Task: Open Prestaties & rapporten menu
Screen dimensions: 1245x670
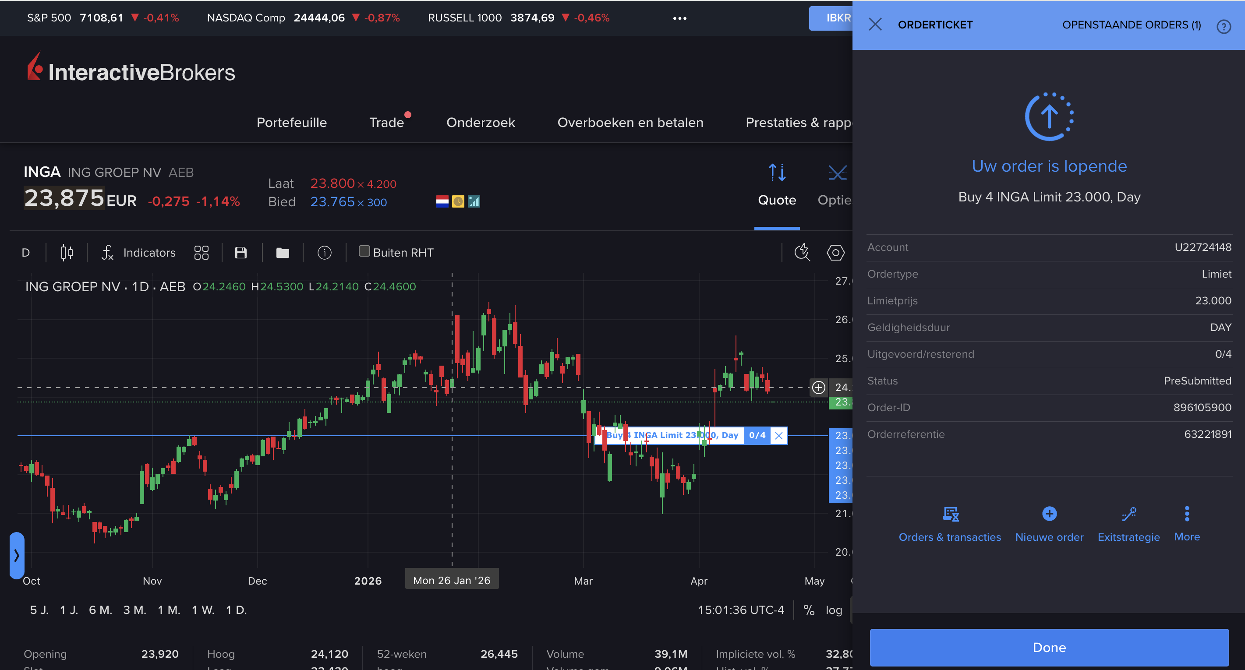Action: click(799, 123)
